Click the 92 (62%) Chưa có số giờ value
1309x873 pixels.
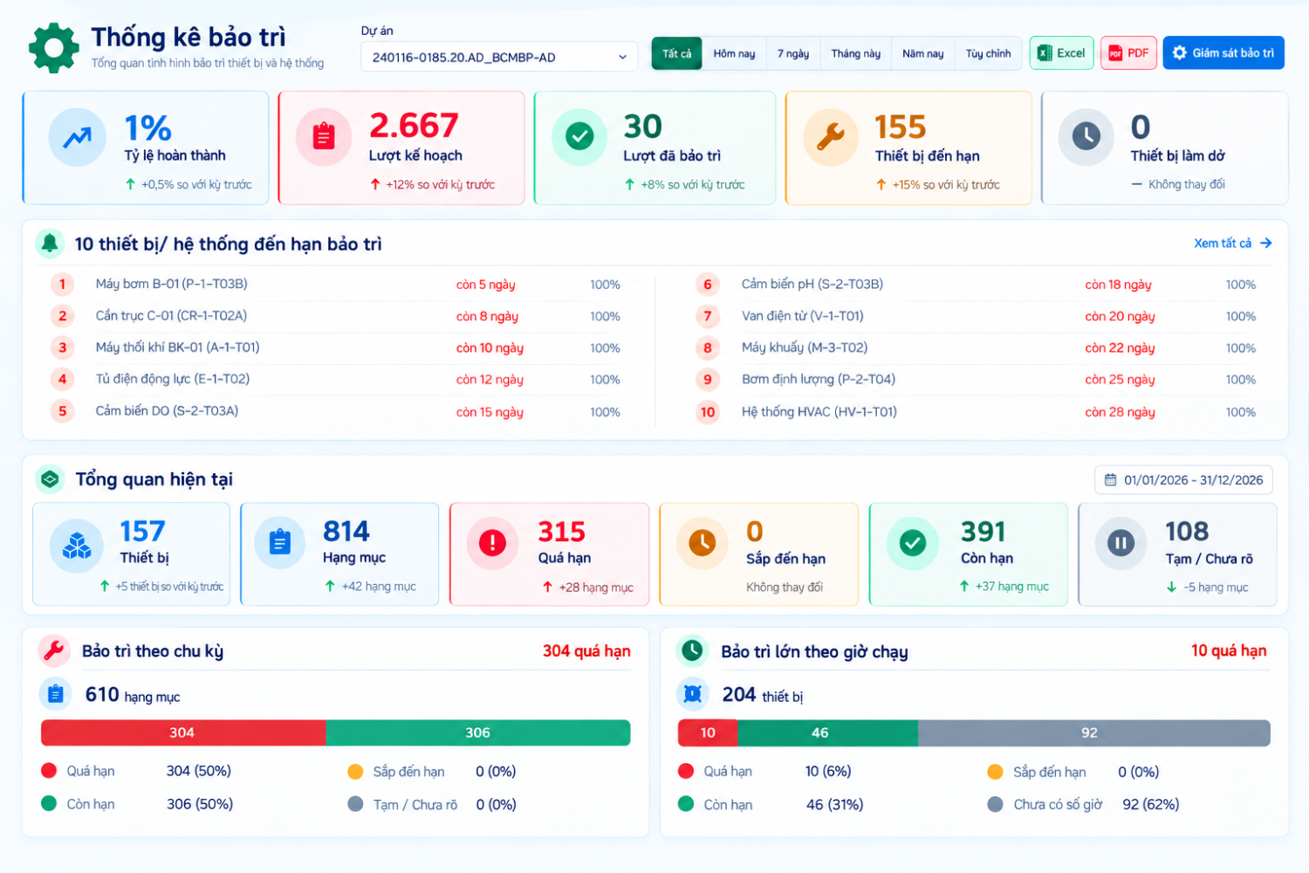(x=1151, y=804)
